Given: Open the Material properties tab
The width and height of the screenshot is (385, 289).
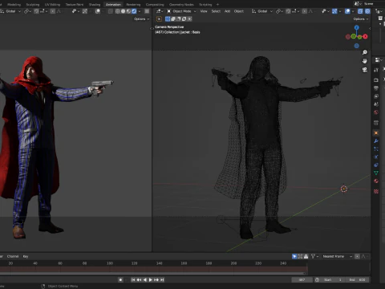Looking at the screenshot, I should click(376, 181).
